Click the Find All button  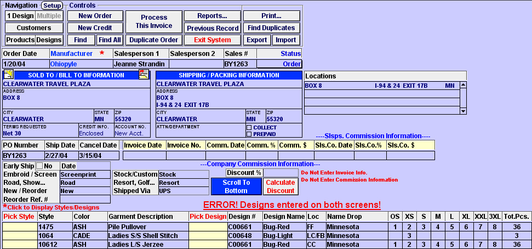(x=110, y=39)
